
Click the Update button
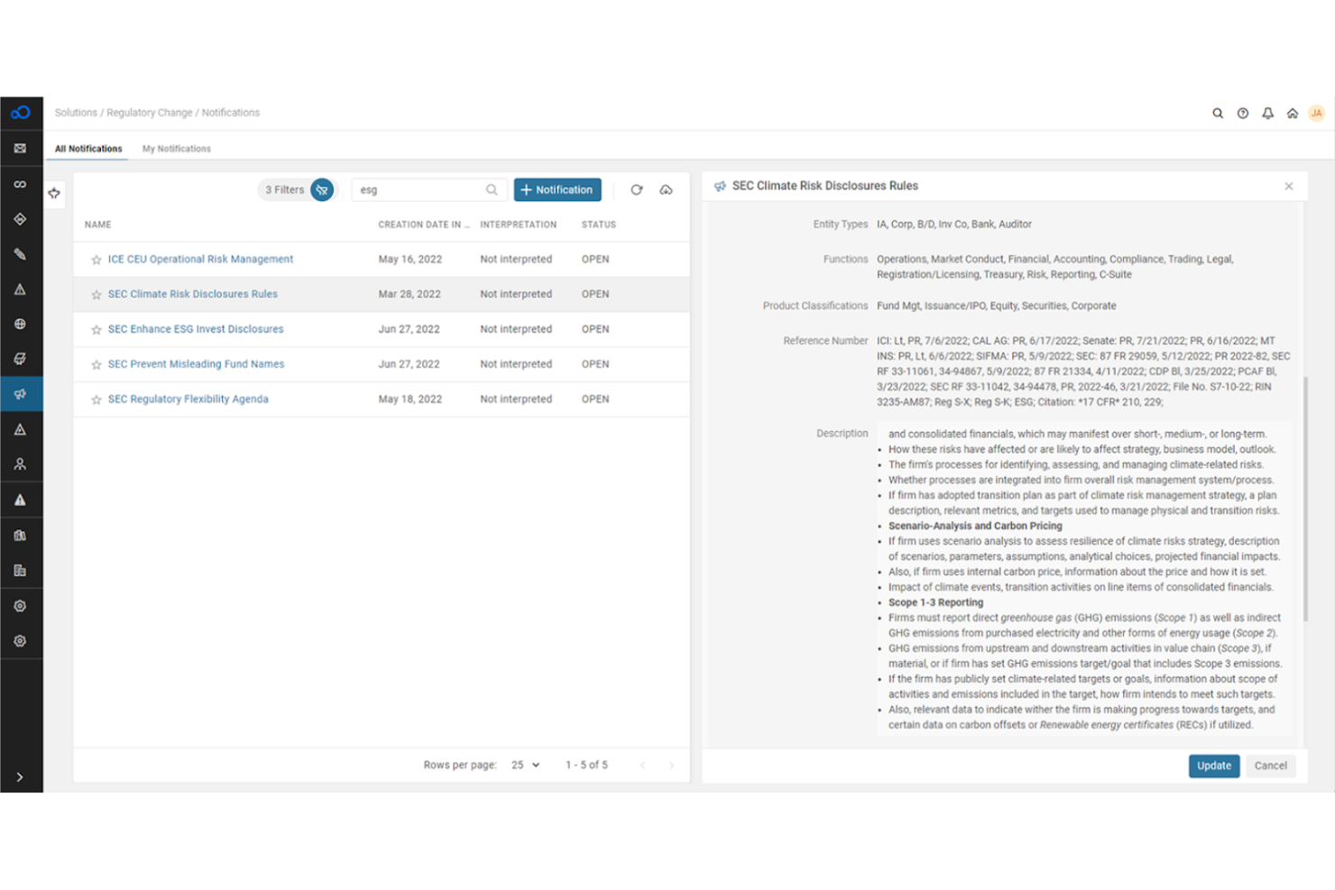coord(1214,766)
